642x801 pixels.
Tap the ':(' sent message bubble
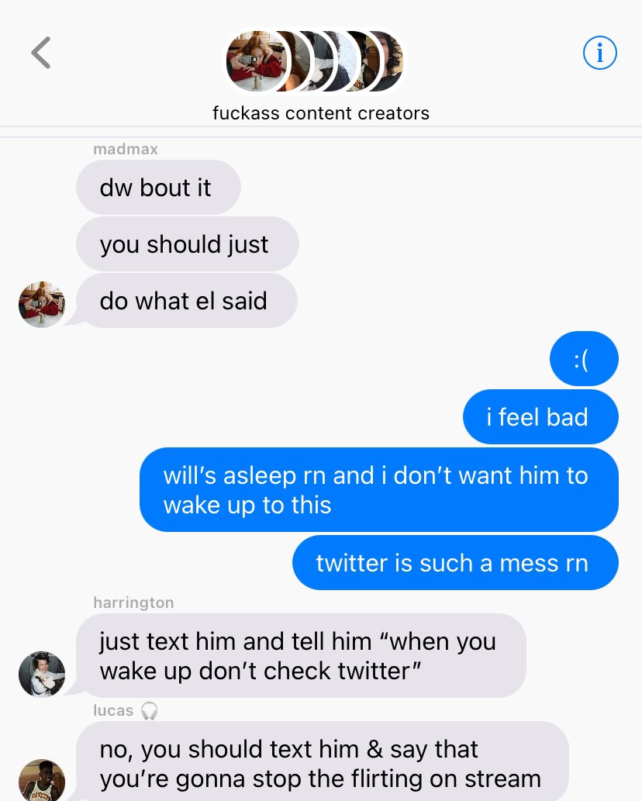point(584,359)
